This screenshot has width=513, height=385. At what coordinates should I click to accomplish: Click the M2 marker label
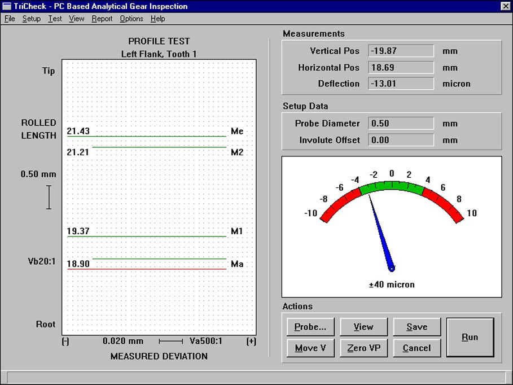pyautogui.click(x=237, y=152)
